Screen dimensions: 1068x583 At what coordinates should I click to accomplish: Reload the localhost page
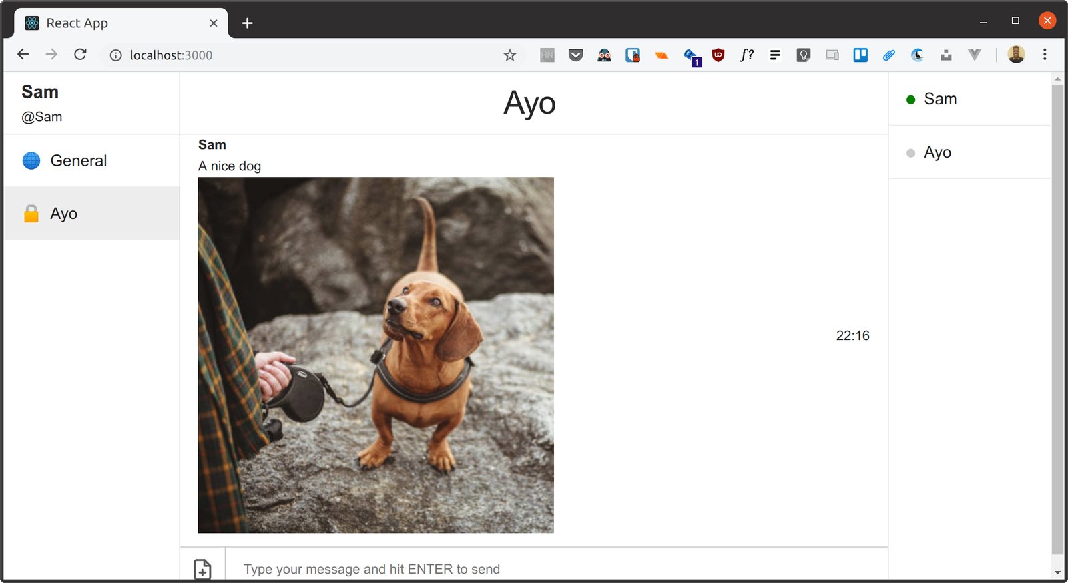(x=80, y=55)
